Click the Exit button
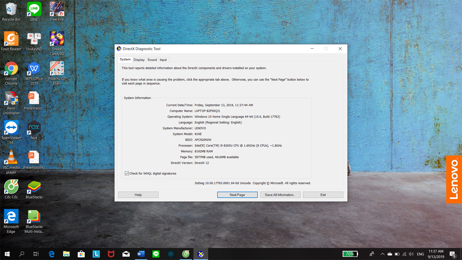 pos(323,195)
